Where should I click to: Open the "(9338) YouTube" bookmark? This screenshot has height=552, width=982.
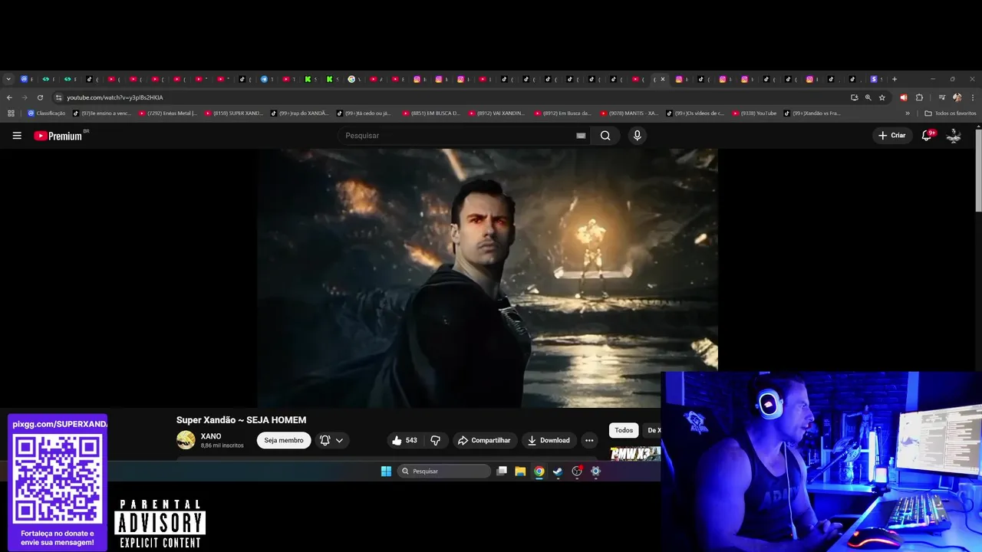pos(755,113)
